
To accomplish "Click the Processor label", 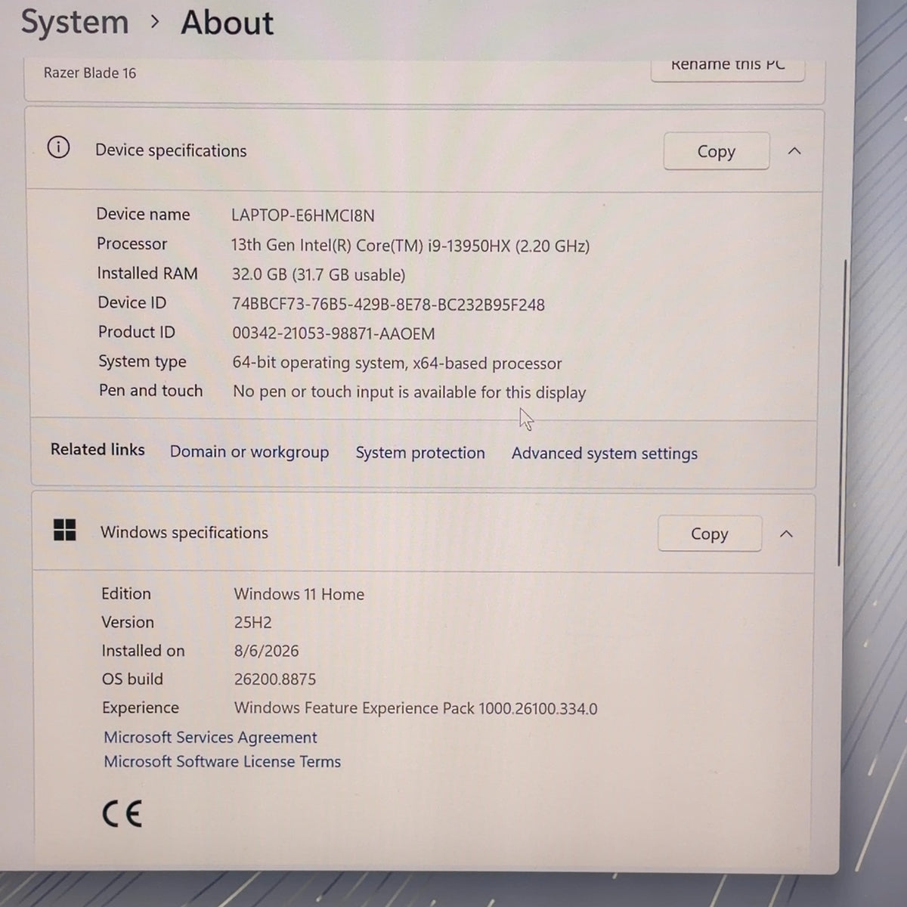I will click(x=132, y=243).
